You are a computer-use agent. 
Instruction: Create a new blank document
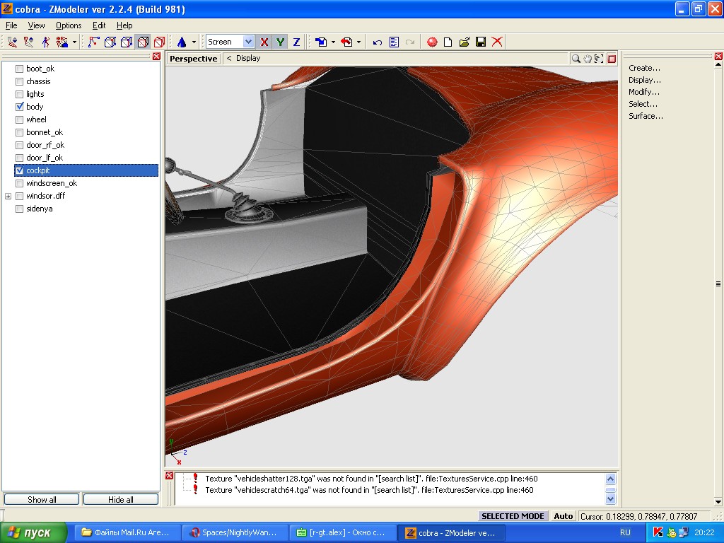coord(448,42)
